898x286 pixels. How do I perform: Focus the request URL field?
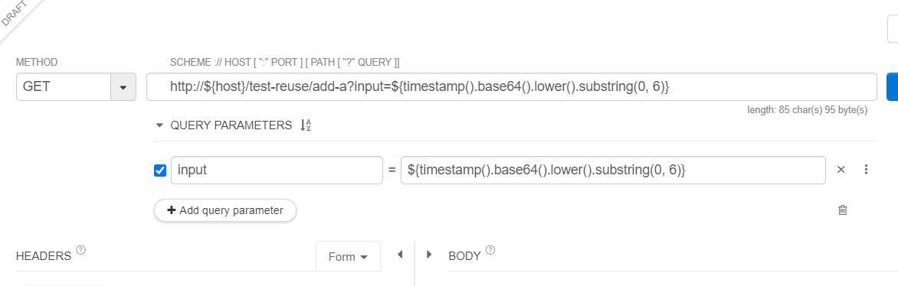(x=511, y=87)
